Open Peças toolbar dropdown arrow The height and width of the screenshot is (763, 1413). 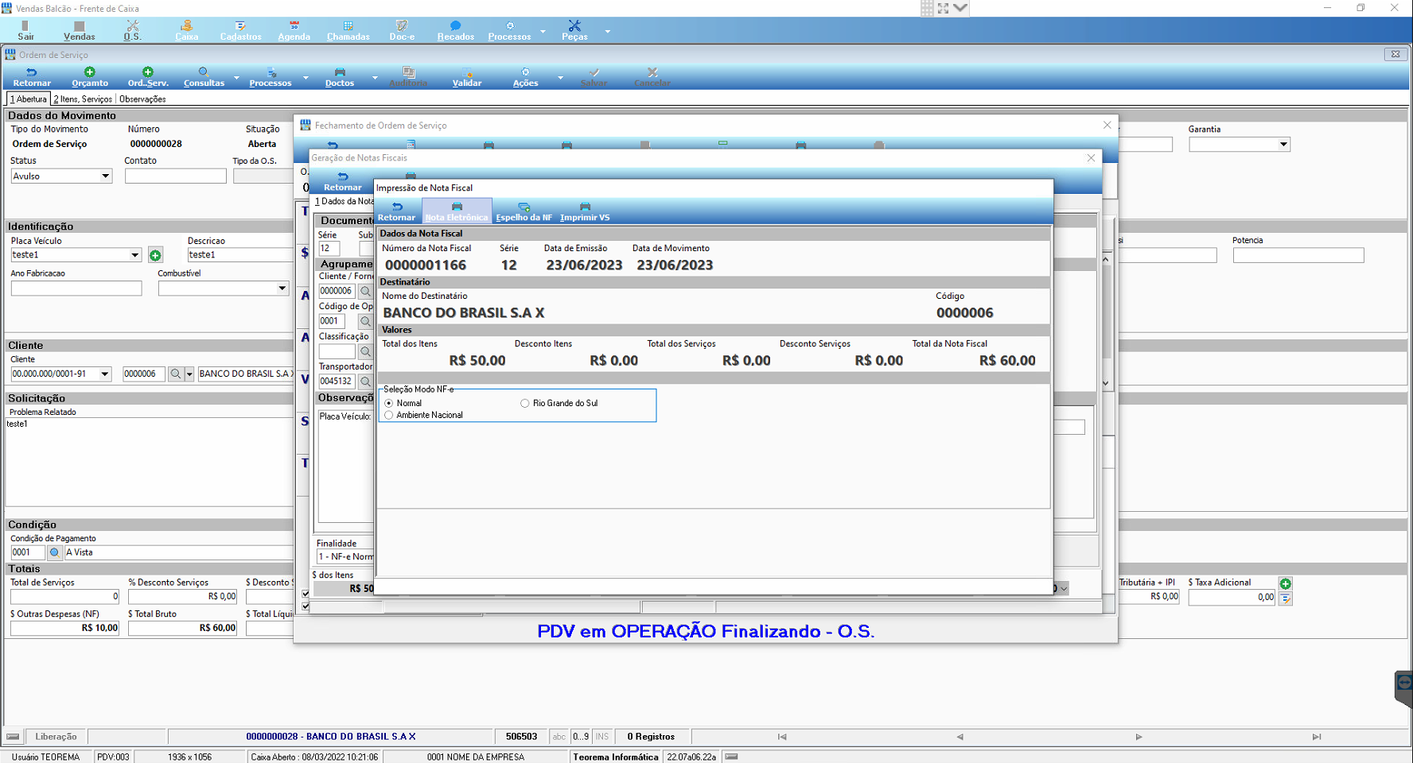coord(608,31)
